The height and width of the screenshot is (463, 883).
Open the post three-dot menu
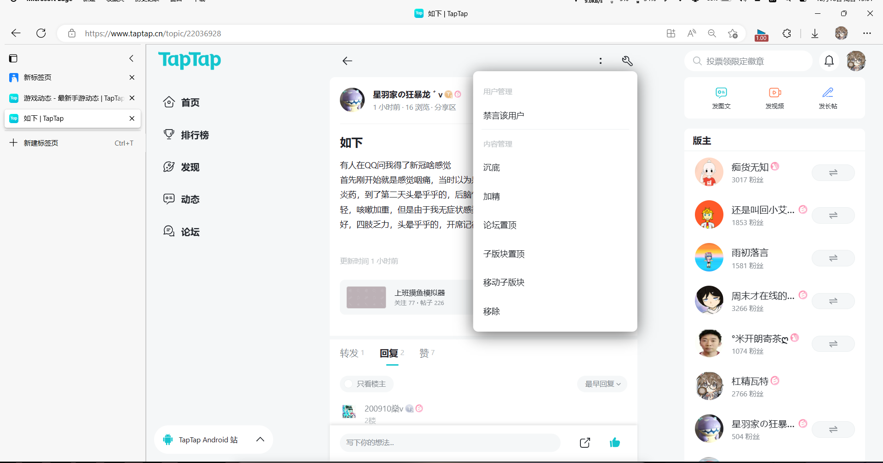pyautogui.click(x=601, y=61)
